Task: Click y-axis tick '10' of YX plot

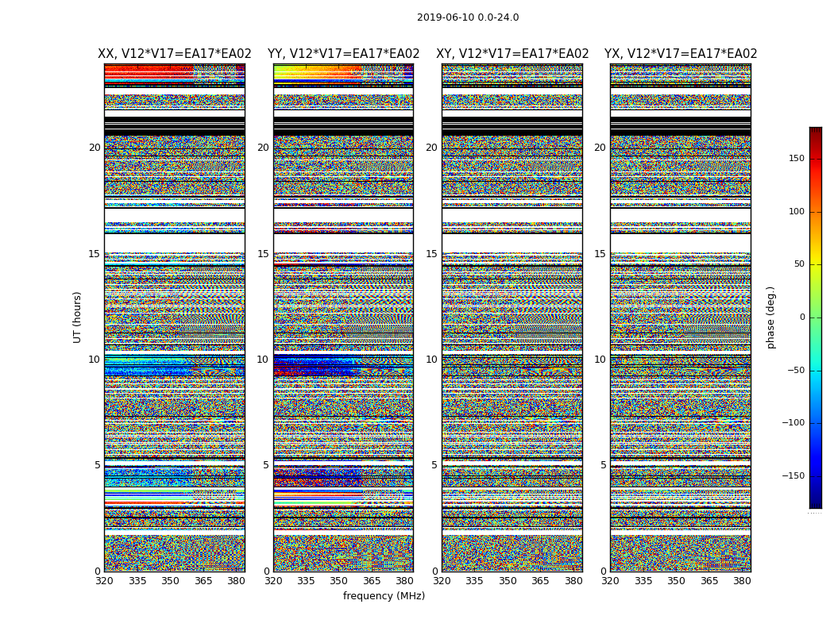Action: [600, 360]
